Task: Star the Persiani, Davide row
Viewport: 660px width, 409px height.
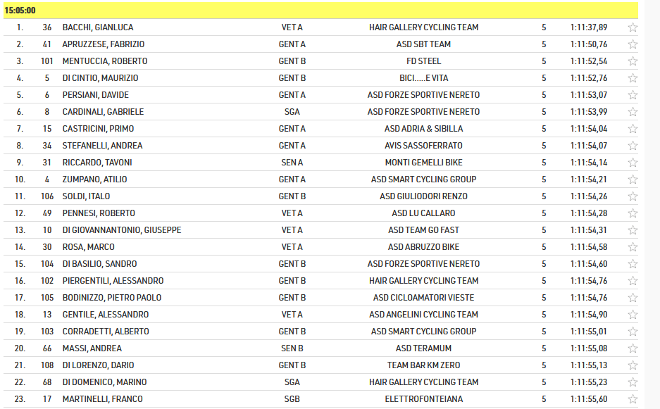Action: [633, 95]
